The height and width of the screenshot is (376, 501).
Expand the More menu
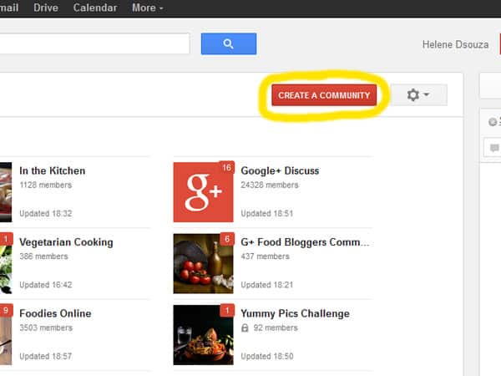point(148,8)
